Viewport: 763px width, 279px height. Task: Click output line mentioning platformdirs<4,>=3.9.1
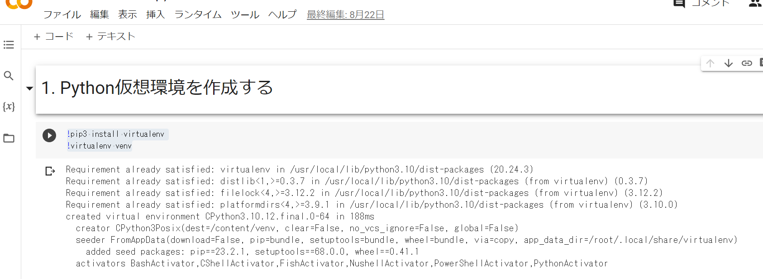[372, 205]
